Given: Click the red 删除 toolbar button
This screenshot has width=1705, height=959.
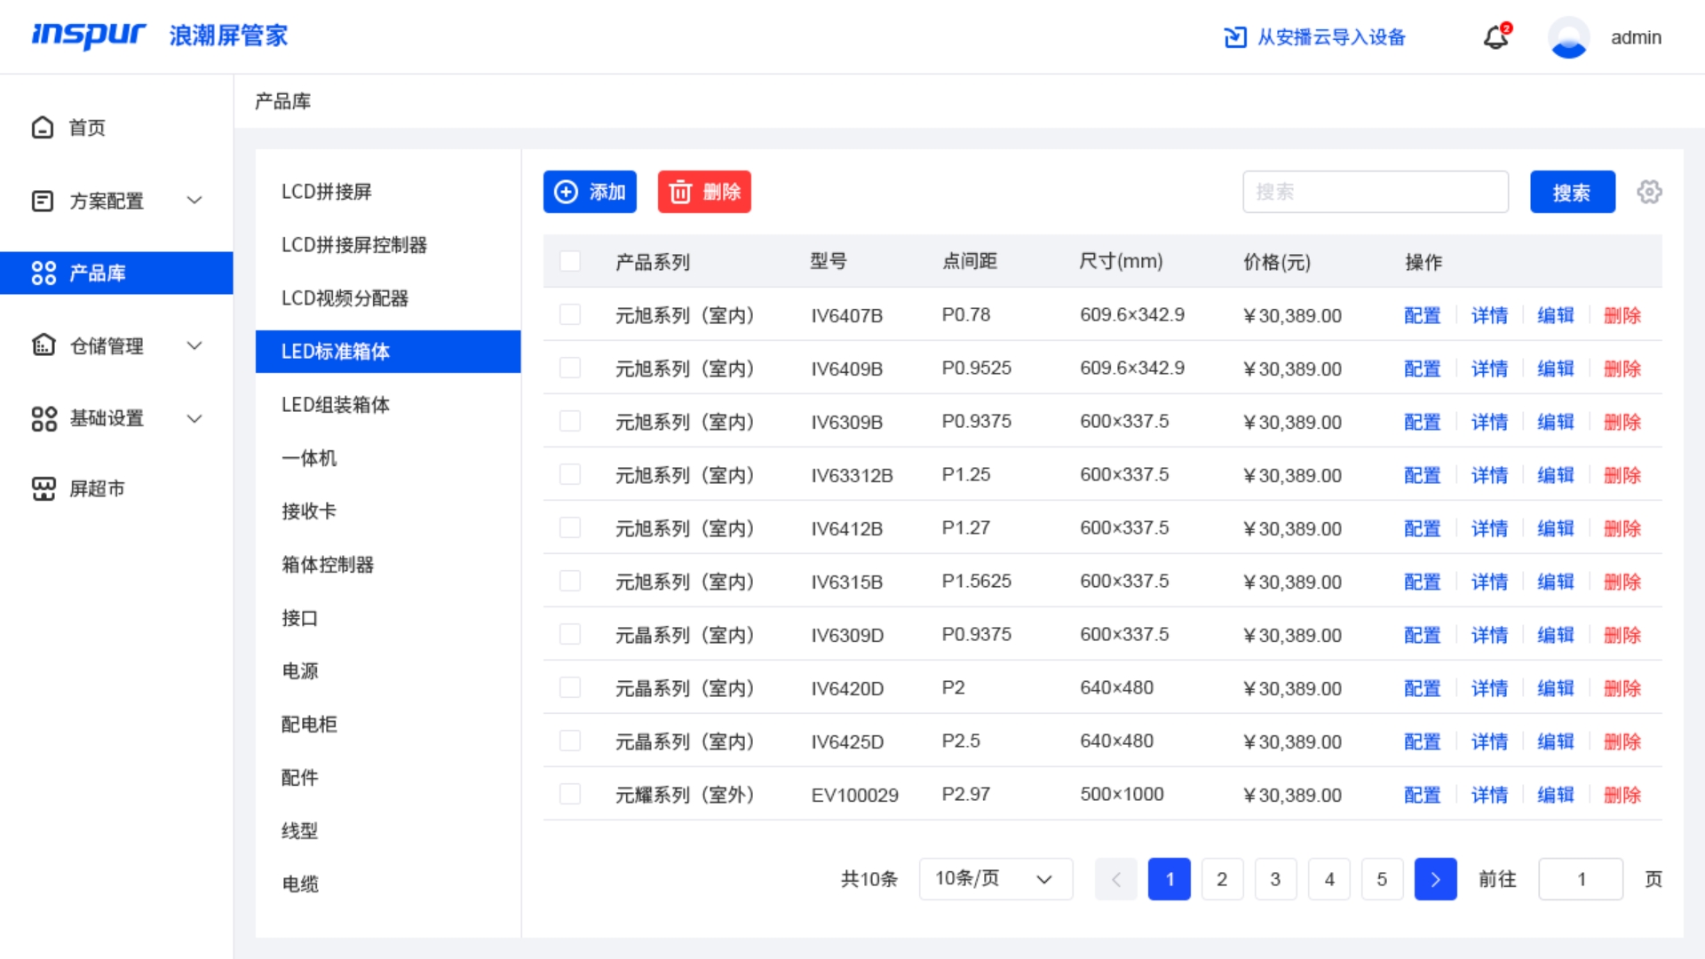Looking at the screenshot, I should click(x=704, y=192).
